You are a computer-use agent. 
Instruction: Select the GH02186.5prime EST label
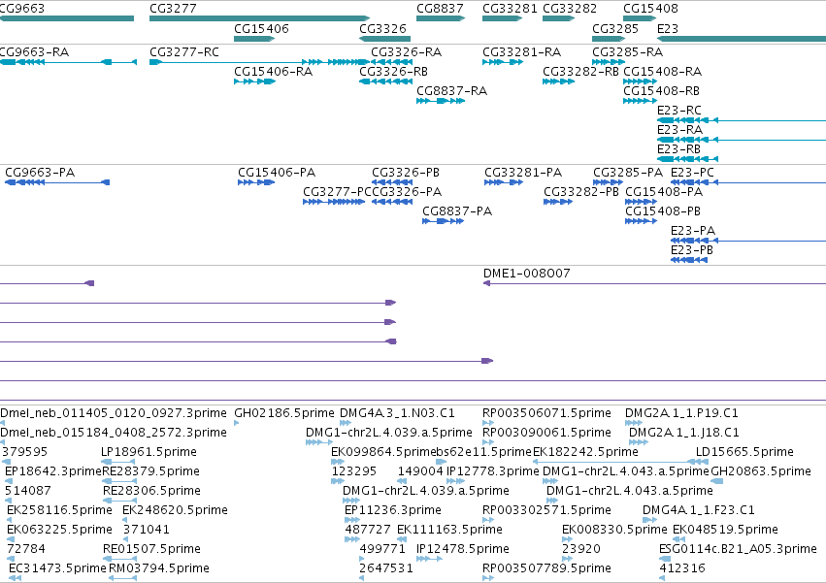tap(284, 413)
